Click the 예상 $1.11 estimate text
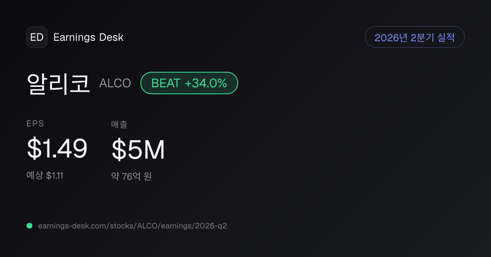 tap(45, 176)
